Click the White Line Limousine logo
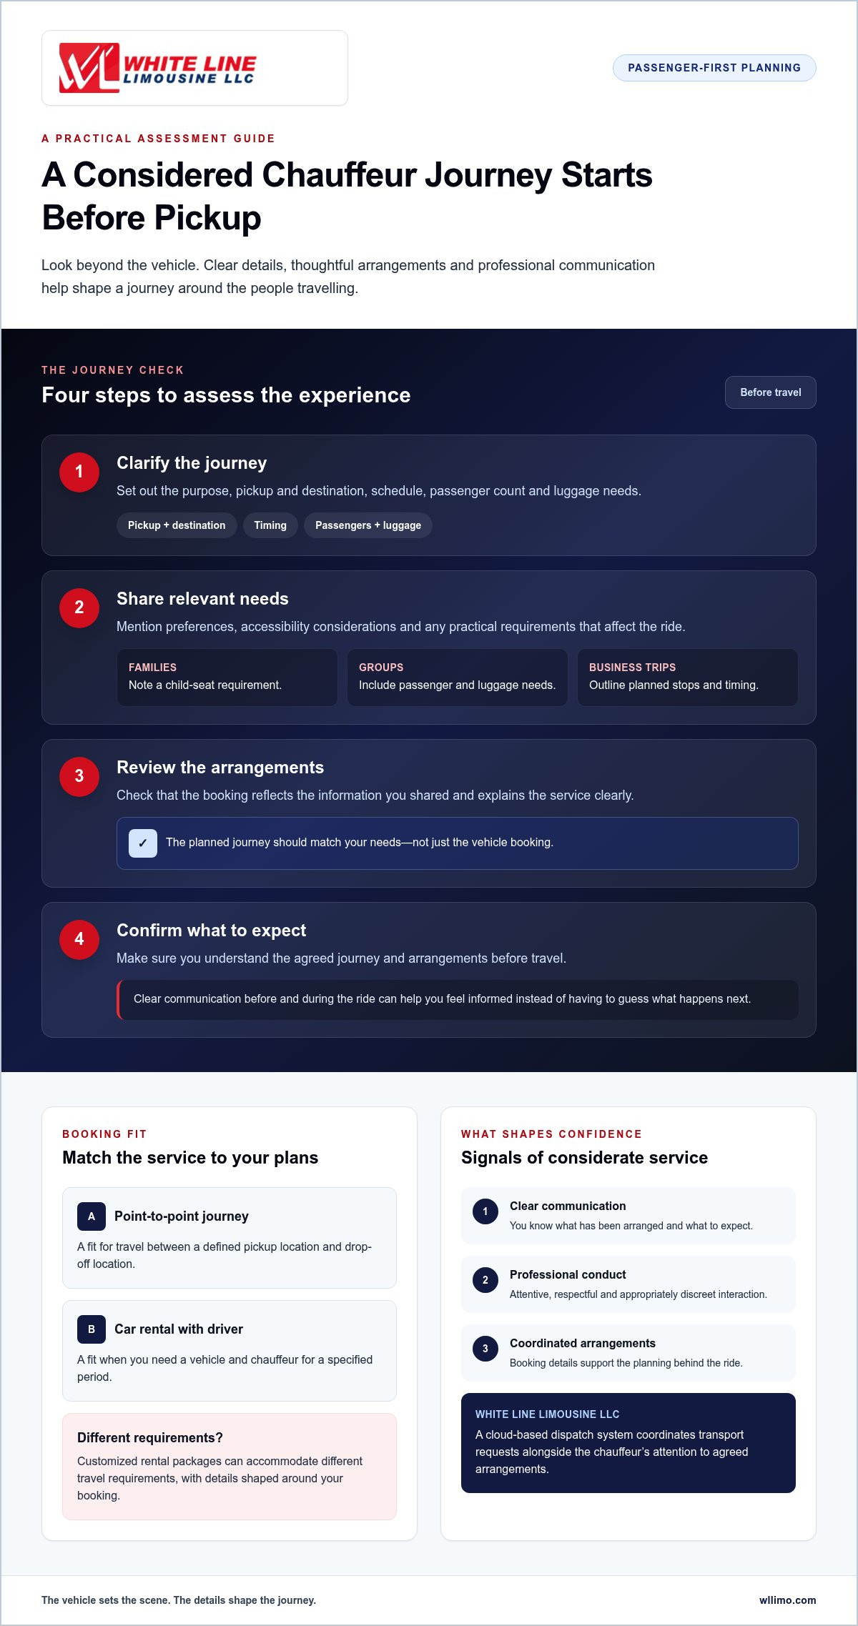The image size is (858, 1626). pos(157,68)
